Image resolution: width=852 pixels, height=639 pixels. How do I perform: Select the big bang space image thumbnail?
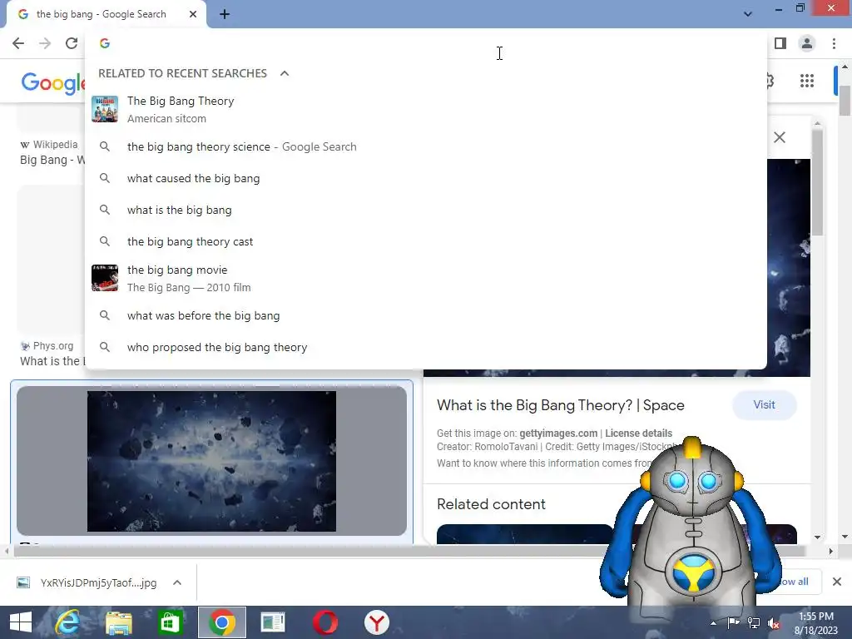click(211, 461)
